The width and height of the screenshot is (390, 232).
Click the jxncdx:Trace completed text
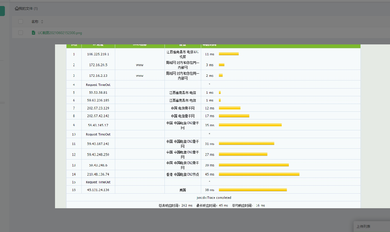[x=213, y=198]
